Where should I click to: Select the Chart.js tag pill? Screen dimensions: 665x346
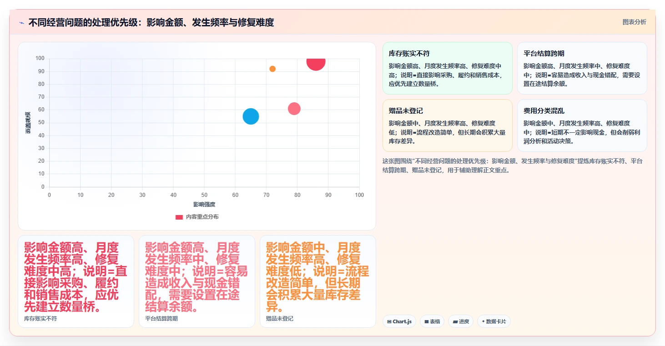pos(399,321)
